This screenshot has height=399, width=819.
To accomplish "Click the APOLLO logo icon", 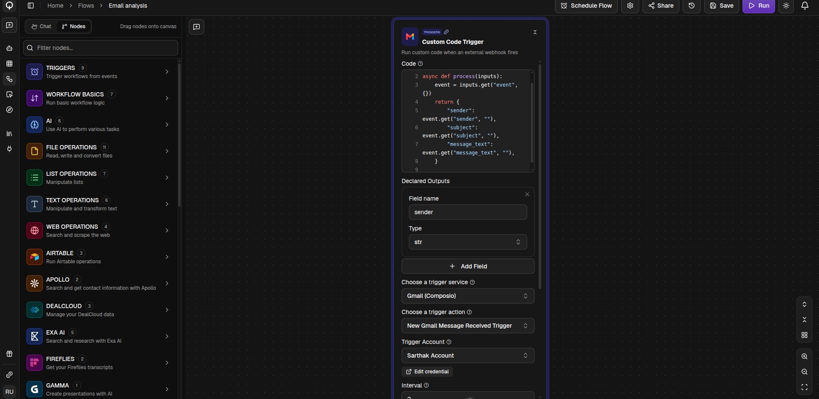I will (35, 283).
